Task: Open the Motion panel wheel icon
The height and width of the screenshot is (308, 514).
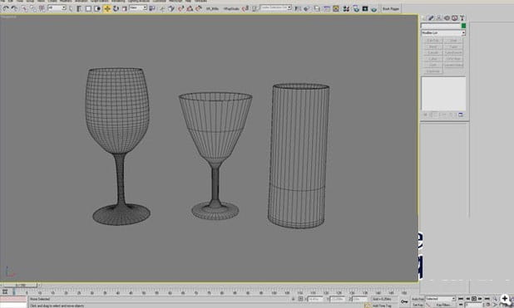Action: tap(447, 18)
